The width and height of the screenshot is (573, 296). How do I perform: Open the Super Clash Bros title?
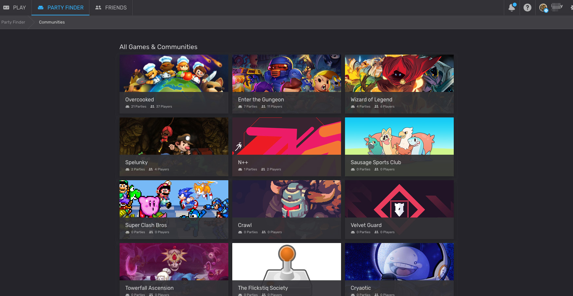[x=146, y=225]
